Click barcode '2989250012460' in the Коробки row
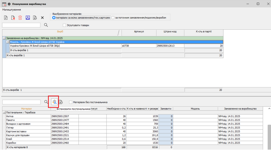The height and width of the screenshot is (150, 271). point(65,143)
